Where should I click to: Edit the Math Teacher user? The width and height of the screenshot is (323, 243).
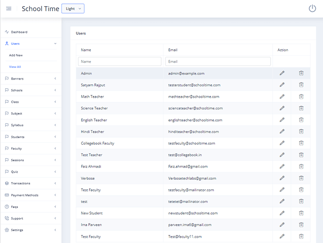[x=282, y=96]
